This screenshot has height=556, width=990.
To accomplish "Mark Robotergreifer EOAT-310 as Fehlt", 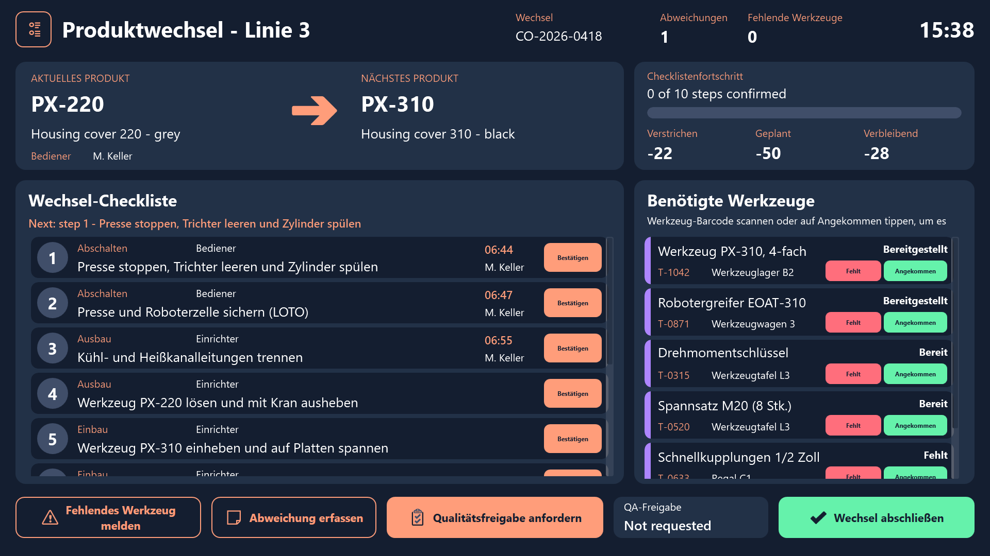I will (x=853, y=322).
